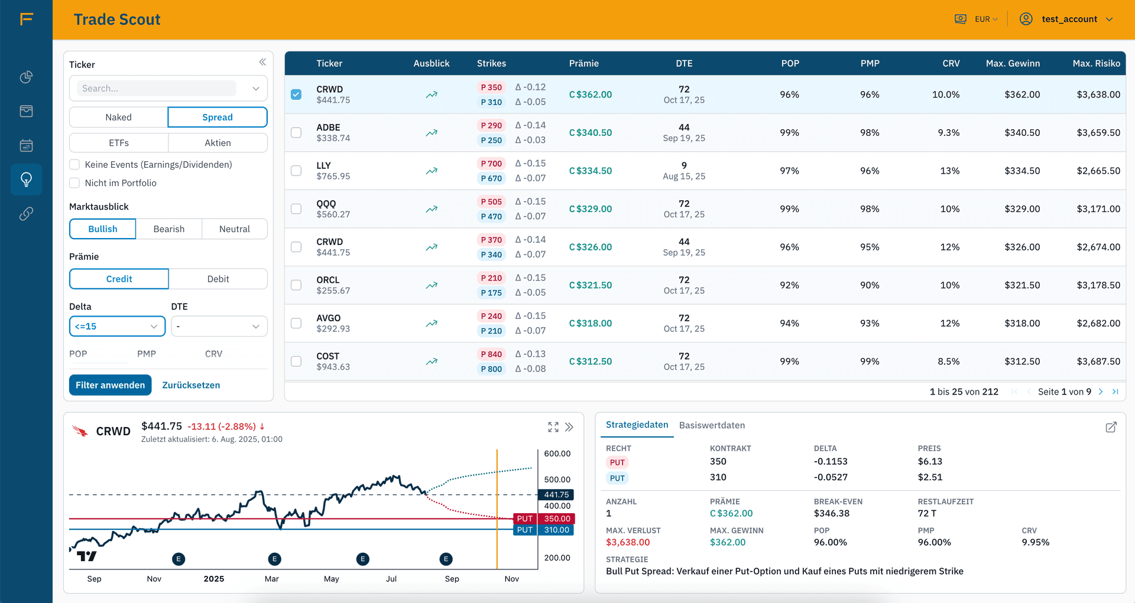Check the ORCL row checkbox
1135x603 pixels.
tap(296, 285)
